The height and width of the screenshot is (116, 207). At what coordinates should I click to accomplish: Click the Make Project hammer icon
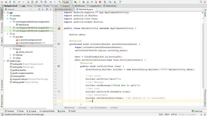[x=60, y=2]
